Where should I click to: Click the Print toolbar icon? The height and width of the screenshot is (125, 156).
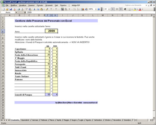[x=18, y=9]
